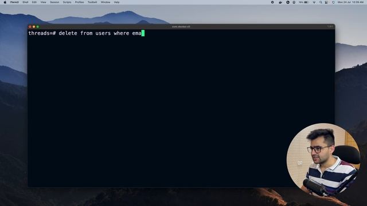
Task: Open the Session menu
Action: click(54, 2)
